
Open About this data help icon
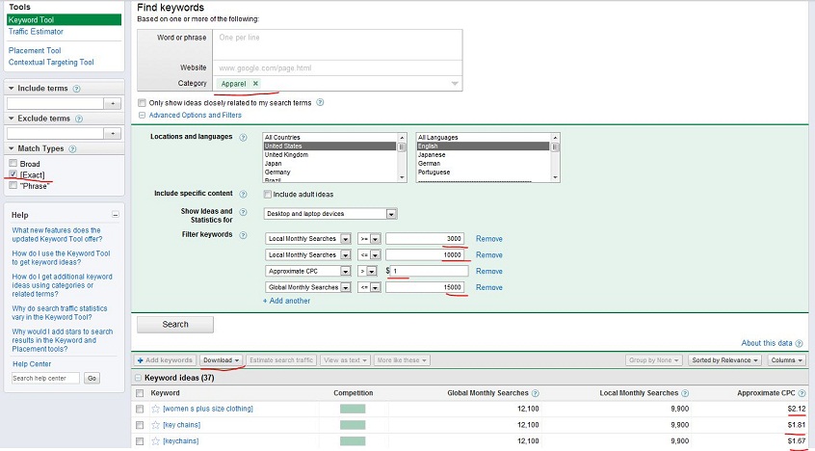(799, 343)
